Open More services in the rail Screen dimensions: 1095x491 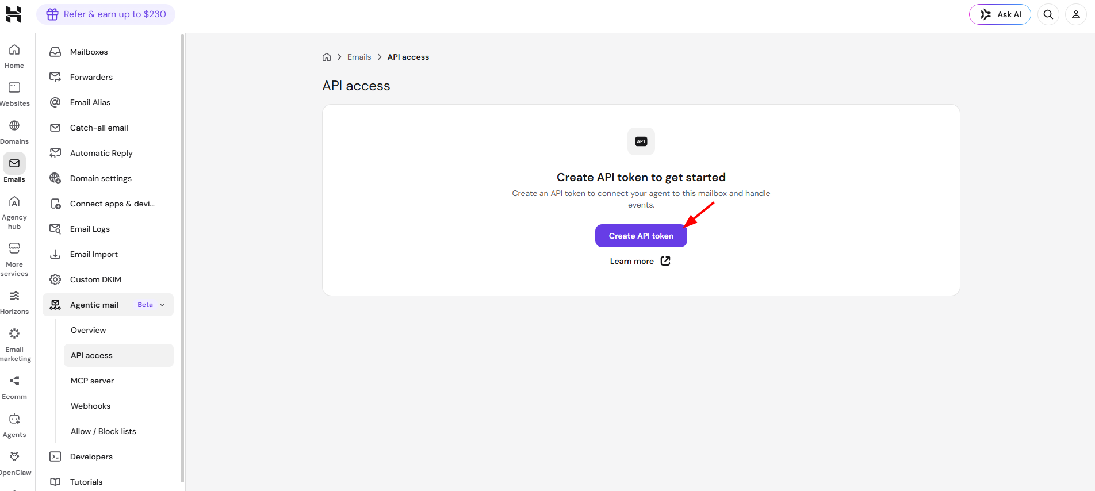point(14,260)
